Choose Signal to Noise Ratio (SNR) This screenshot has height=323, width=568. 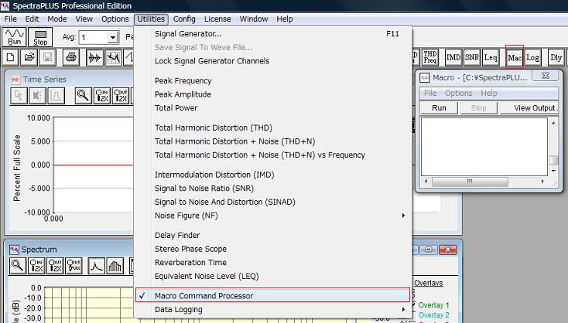pos(272,189)
